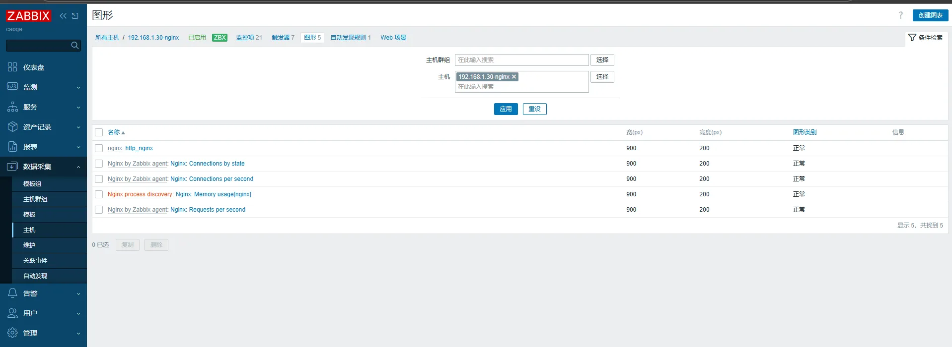Check the Requests per second row
Viewport: 952px width, 347px height.
(x=99, y=210)
